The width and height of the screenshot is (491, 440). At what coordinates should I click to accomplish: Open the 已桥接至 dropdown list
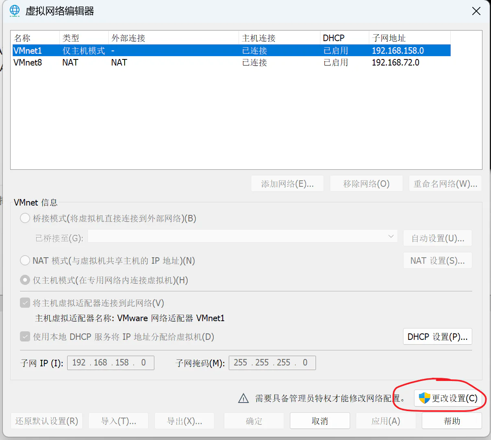tap(243, 236)
